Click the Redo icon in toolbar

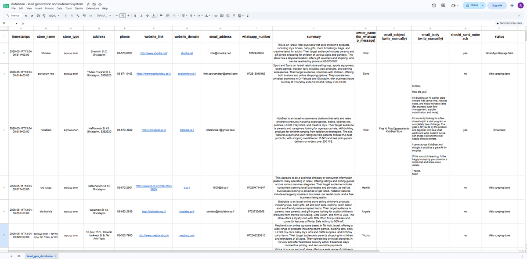[x=32, y=15]
